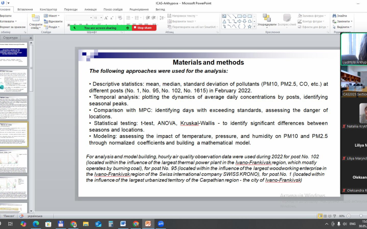Switch to the Переходи tab
Viewport: 367px width, 229px height.
pos(71,9)
